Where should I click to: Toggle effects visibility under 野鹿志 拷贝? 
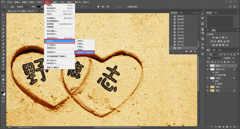(x=213, y=72)
